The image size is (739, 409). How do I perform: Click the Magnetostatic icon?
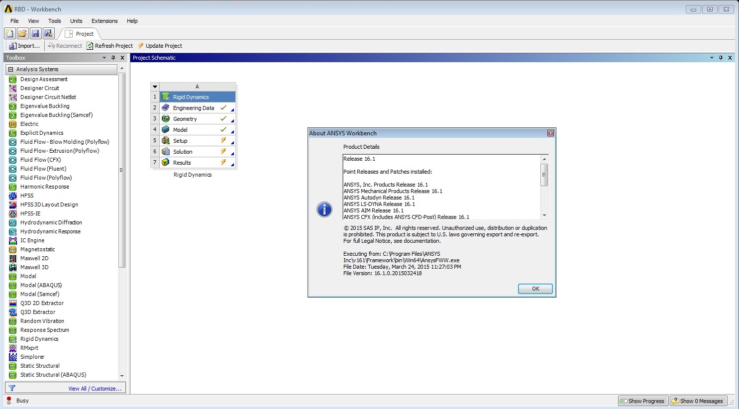point(13,249)
